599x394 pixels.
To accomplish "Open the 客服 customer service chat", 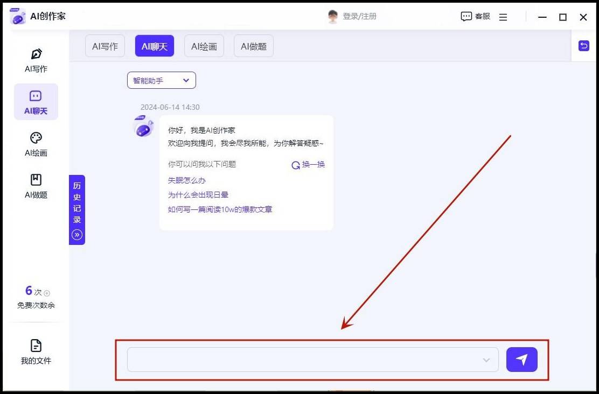I will click(476, 17).
